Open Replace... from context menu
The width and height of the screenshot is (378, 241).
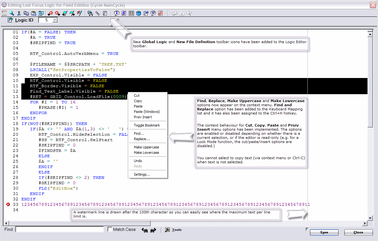142,139
